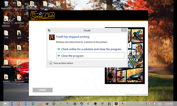Open the Sony Vegas folder

58,5
